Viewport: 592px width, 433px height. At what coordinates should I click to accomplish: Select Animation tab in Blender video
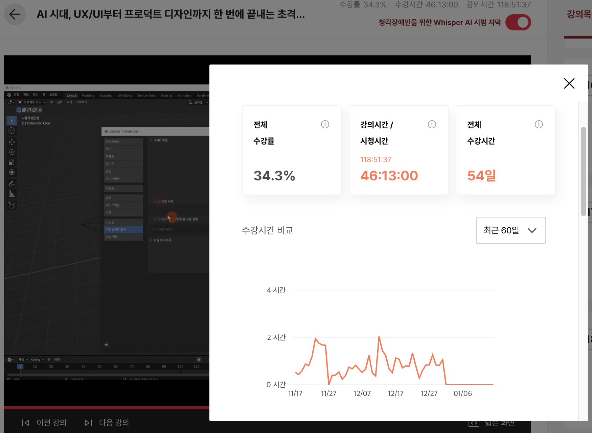click(184, 96)
